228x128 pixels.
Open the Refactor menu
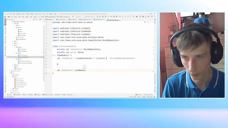coord(32,14)
